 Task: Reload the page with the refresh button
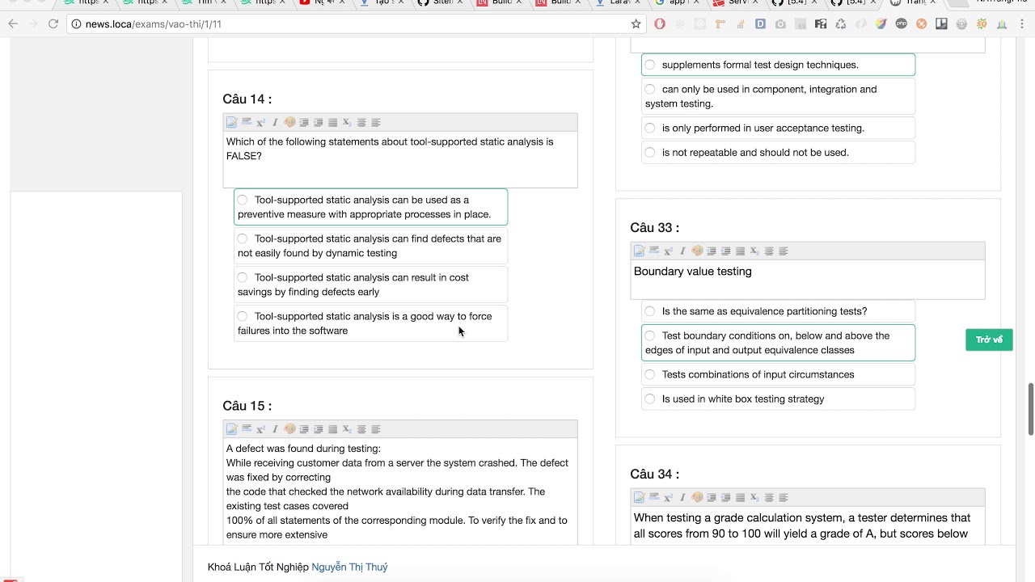(53, 24)
